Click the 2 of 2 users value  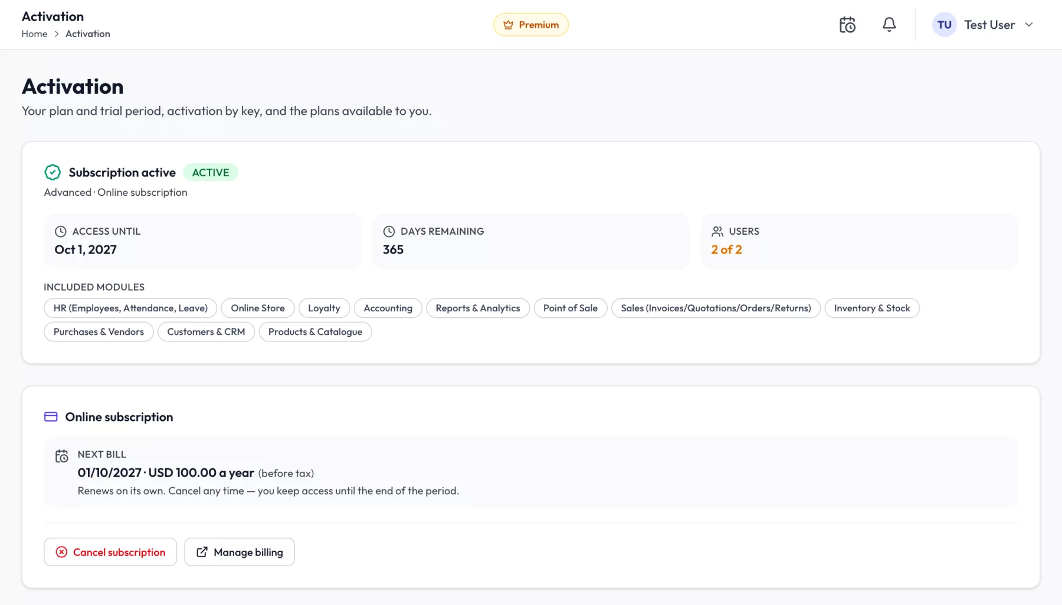coord(726,249)
